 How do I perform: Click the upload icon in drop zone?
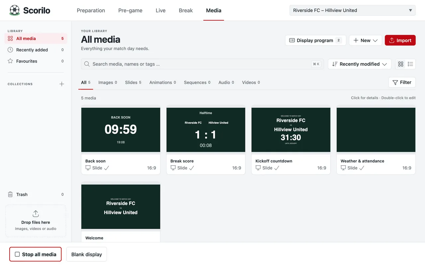(x=36, y=213)
